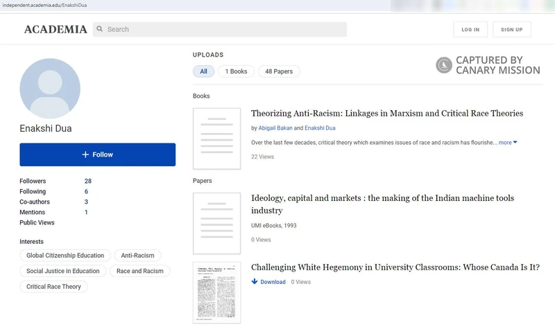Select the Critical Race Theory interest tag

(x=53, y=287)
